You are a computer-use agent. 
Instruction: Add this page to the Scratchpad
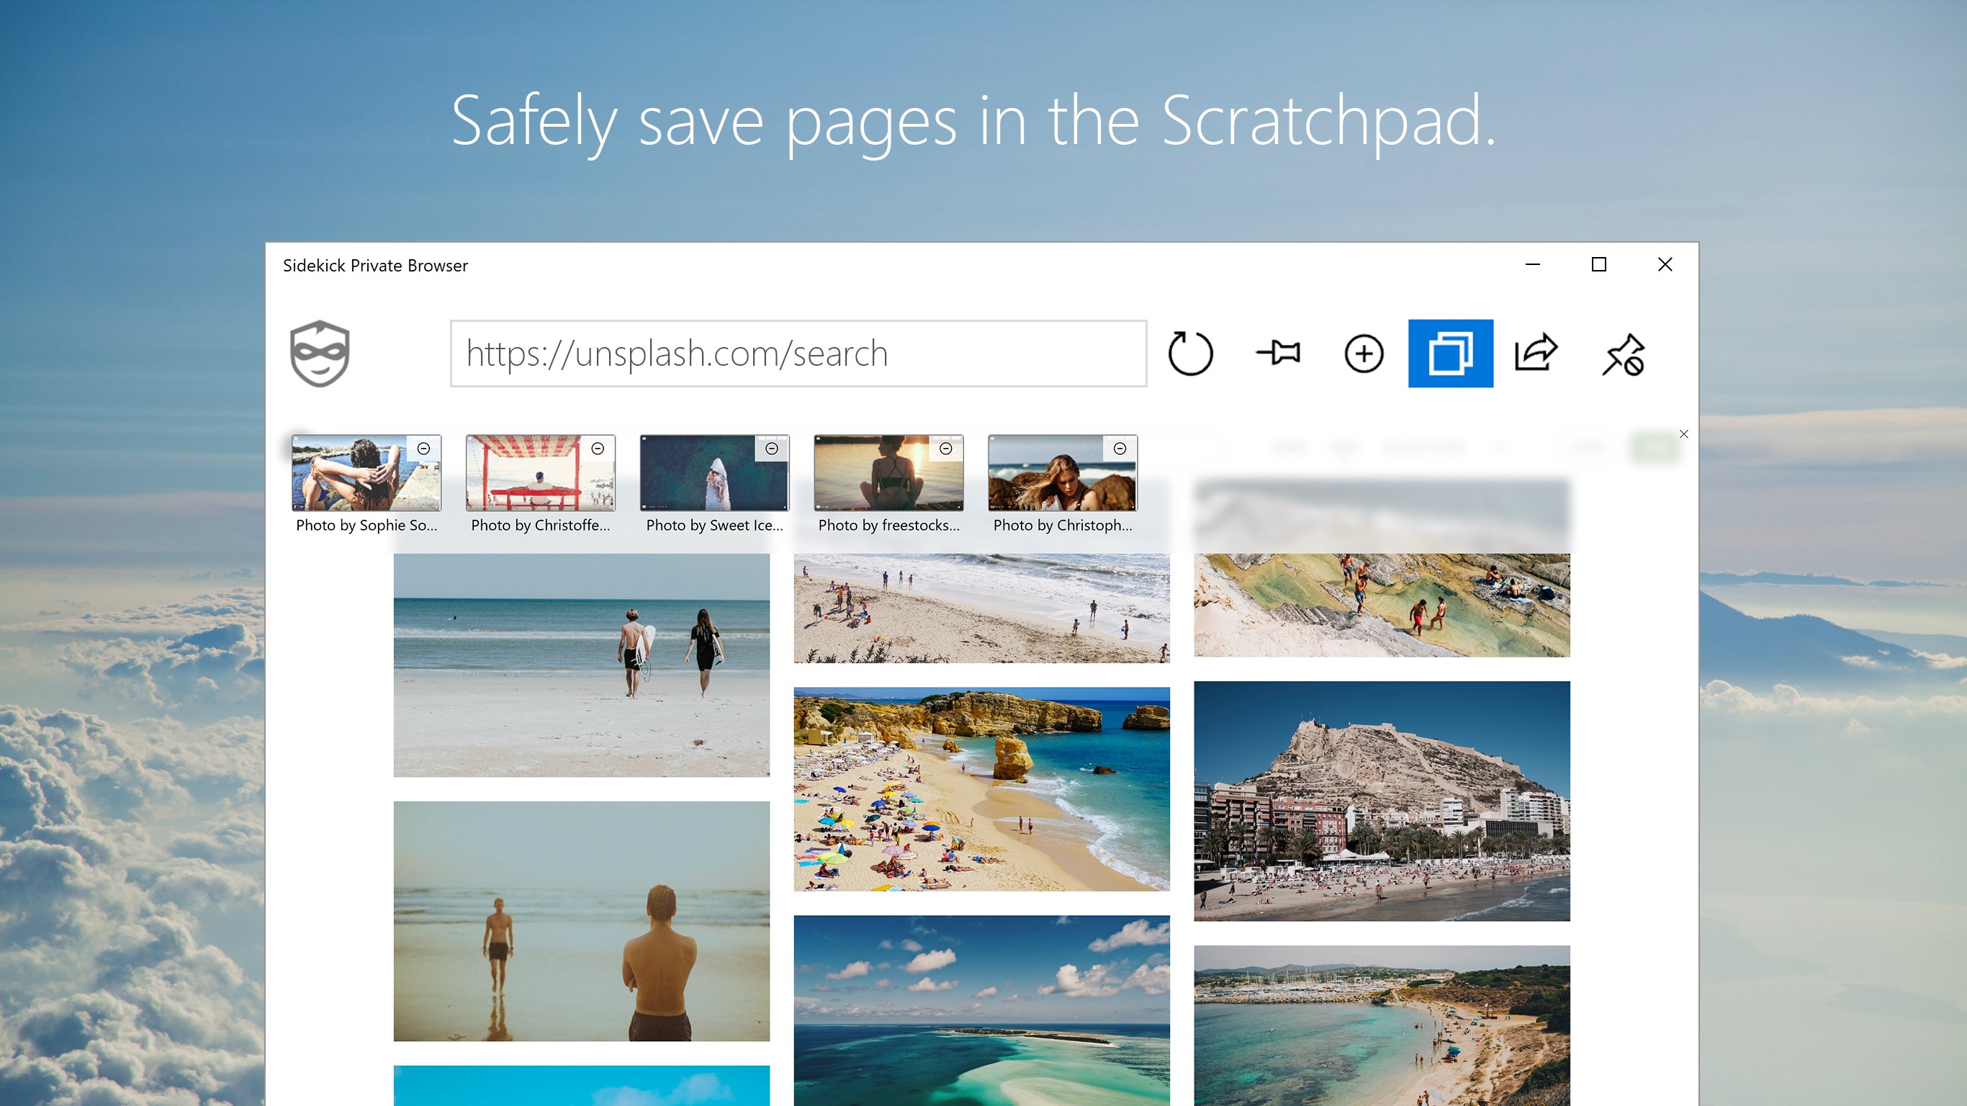coord(1364,353)
